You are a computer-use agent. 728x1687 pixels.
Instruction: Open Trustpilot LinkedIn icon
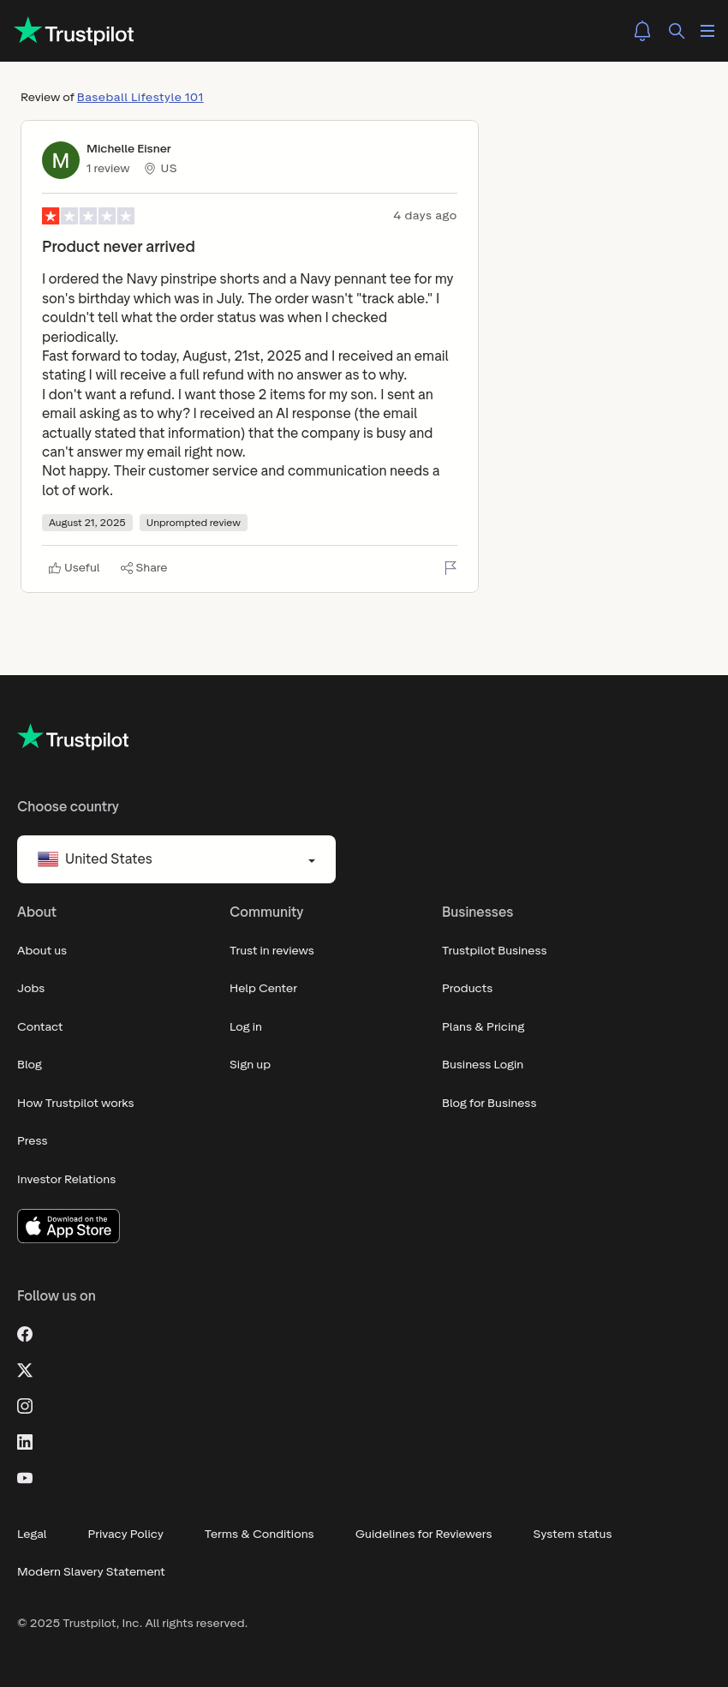(x=25, y=1442)
